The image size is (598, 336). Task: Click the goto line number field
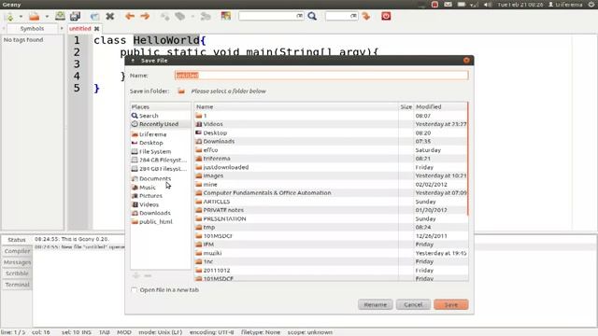pyautogui.click(x=342, y=16)
